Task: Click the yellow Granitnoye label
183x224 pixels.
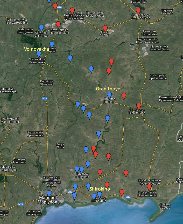Action: point(108,89)
